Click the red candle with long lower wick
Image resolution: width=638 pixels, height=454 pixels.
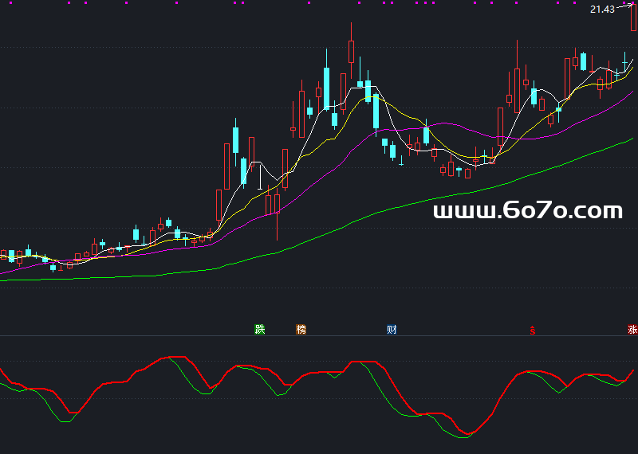pyautogui.click(x=277, y=203)
